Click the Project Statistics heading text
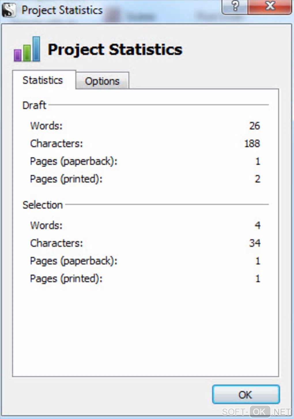The width and height of the screenshot is (294, 419). tap(115, 49)
